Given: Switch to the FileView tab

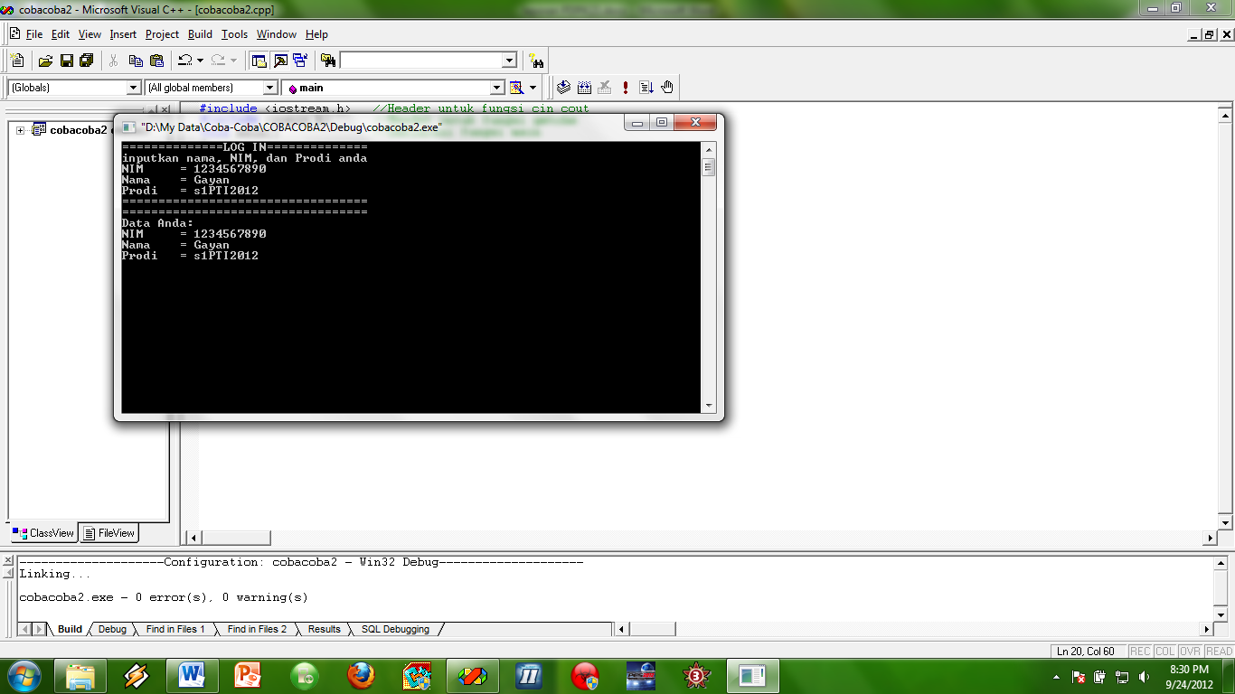Looking at the screenshot, I should click(108, 533).
